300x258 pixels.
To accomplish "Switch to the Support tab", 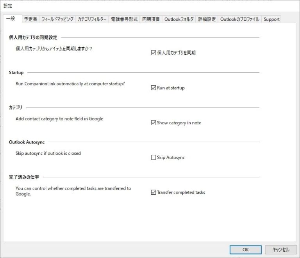I will [x=271, y=19].
